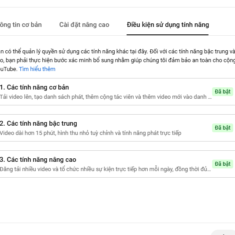This screenshot has width=235, height=235.
Task: Click the description starting with Tải video lên
Action: pos(106,97)
